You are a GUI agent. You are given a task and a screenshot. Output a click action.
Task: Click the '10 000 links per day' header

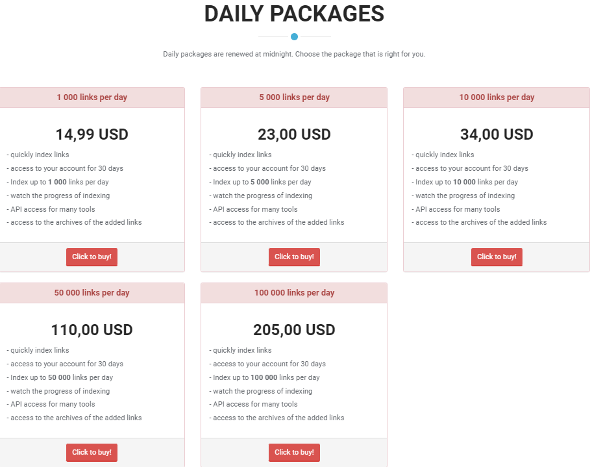[x=497, y=97]
